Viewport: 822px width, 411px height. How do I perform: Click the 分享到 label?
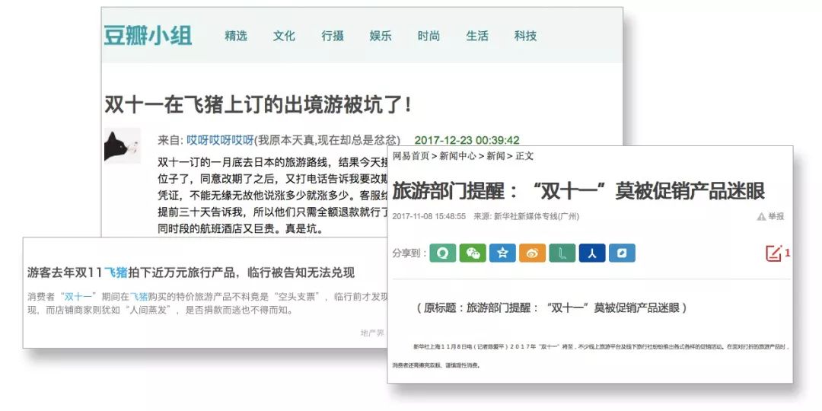tap(409, 253)
